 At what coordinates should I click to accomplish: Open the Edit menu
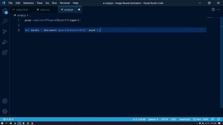[x=18, y=3]
